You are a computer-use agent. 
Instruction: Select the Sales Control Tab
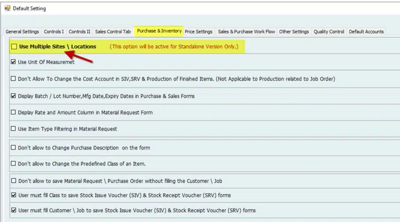pos(113,32)
